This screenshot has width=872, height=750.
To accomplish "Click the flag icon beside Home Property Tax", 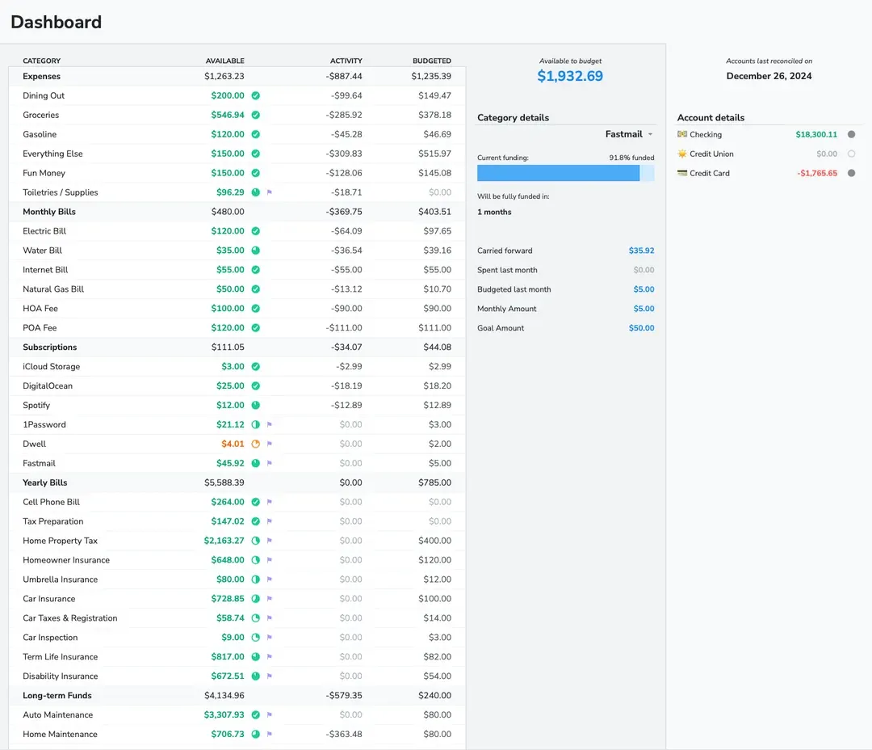I will [x=270, y=540].
